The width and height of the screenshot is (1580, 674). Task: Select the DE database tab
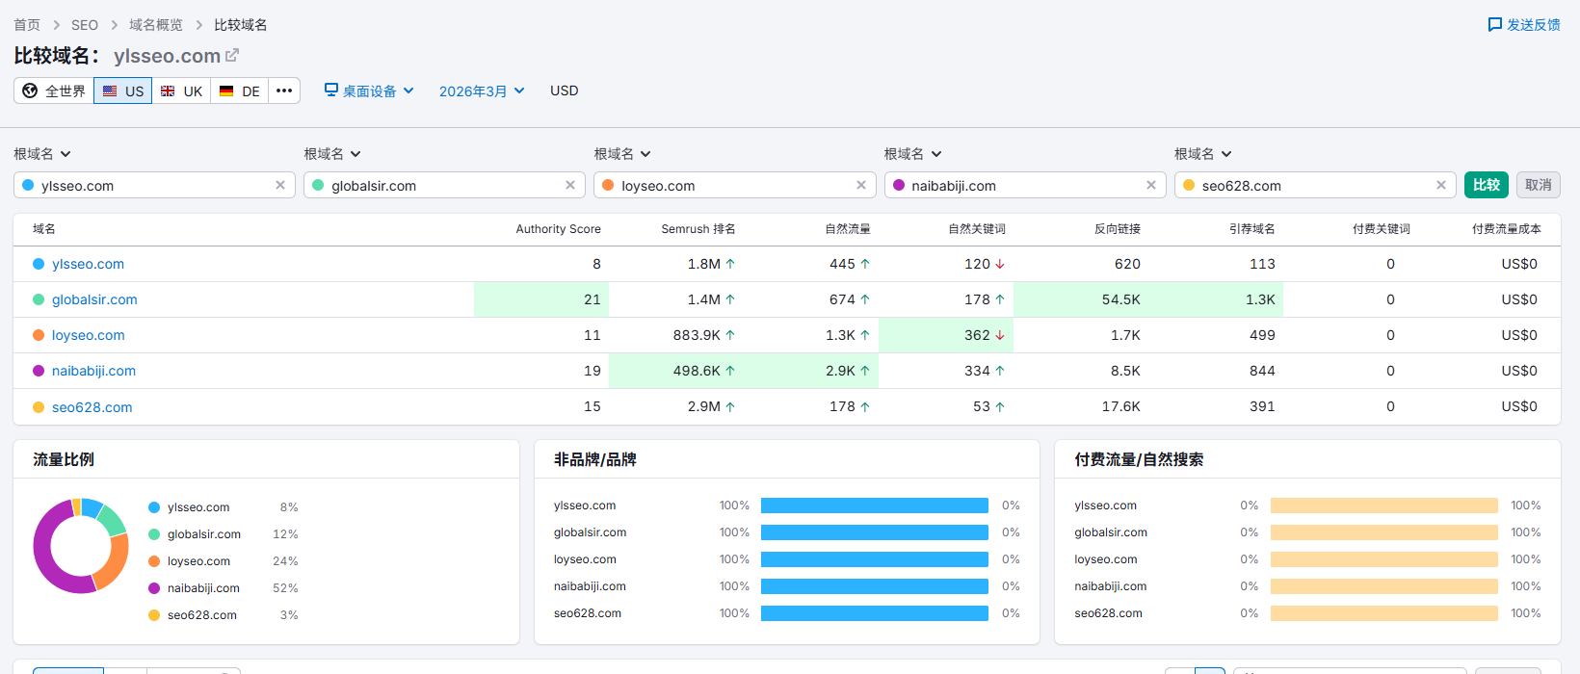point(240,91)
